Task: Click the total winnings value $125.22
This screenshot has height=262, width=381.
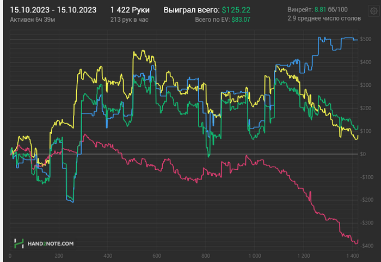Action: pos(236,10)
